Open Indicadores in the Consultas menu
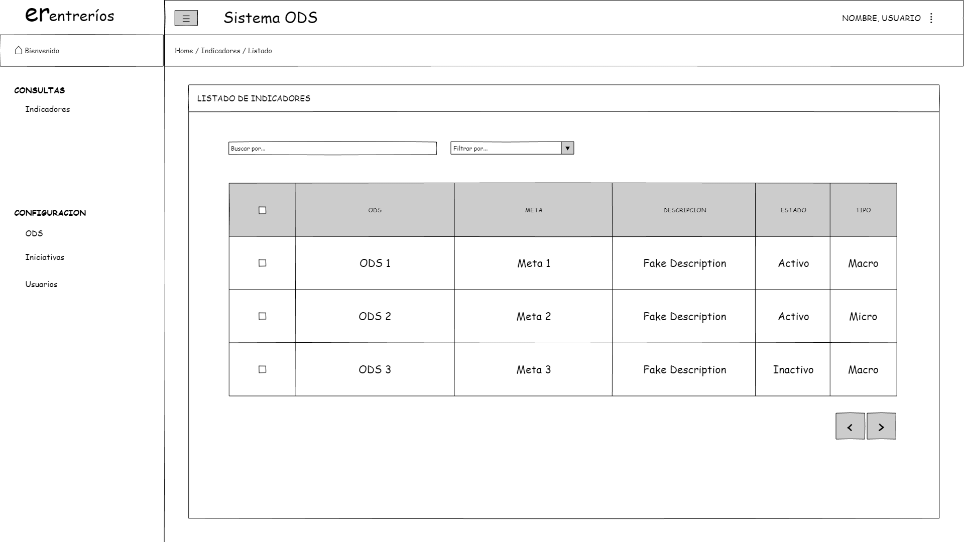The image size is (964, 542). [48, 109]
